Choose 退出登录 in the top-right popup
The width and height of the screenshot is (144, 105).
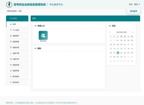[x=133, y=11]
